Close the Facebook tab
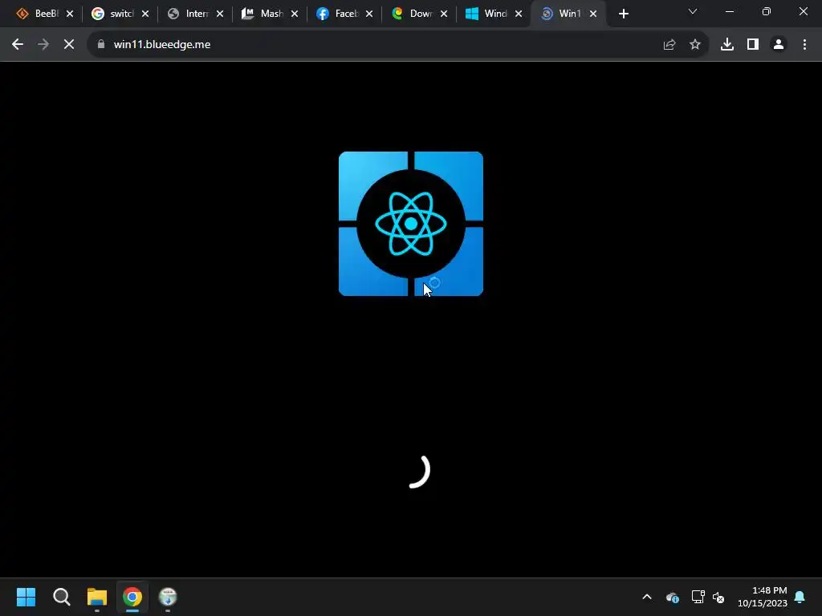822x616 pixels. point(369,14)
